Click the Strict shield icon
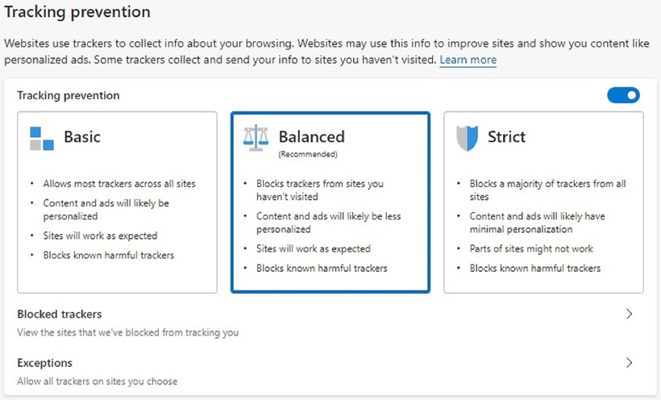 [467, 138]
